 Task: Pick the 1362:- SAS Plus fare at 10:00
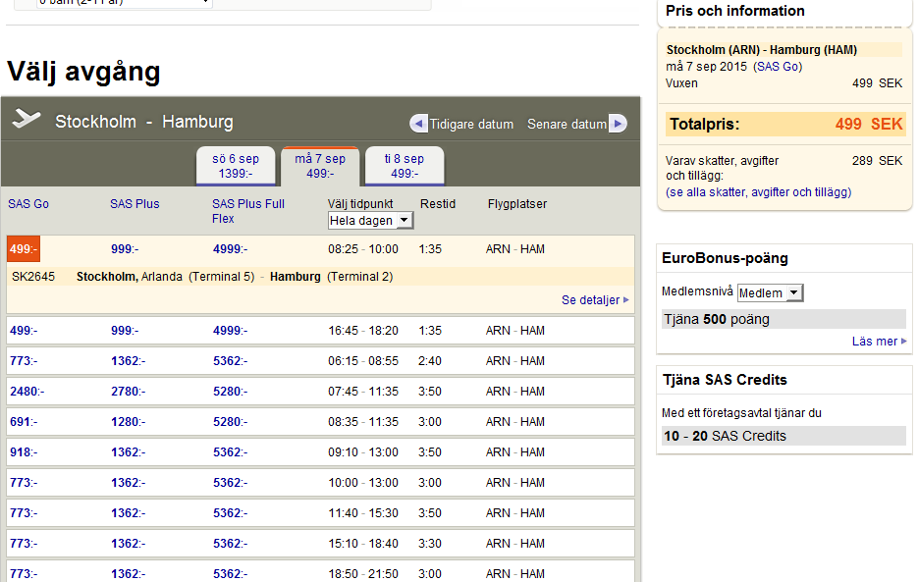pyautogui.click(x=129, y=483)
